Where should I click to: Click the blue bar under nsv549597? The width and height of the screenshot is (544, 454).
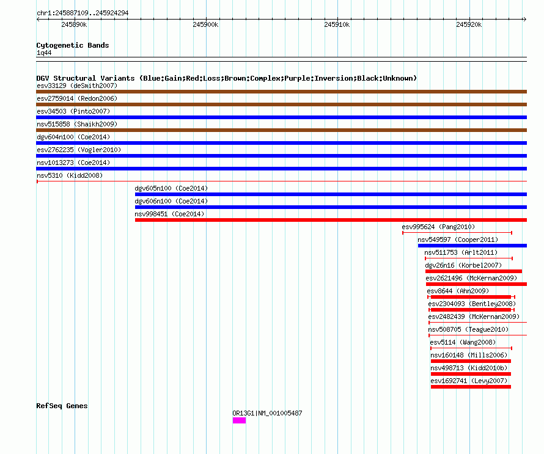pos(472,246)
